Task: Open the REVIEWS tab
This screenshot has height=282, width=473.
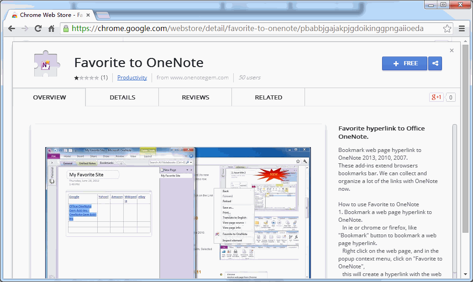Action: (x=195, y=97)
